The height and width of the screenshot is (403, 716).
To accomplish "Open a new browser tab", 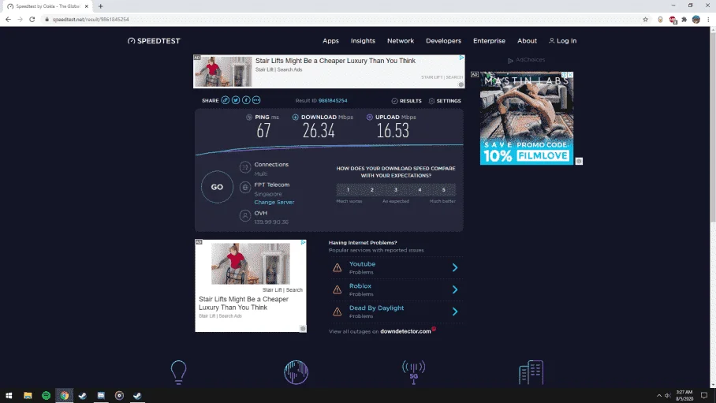I will [100, 6].
